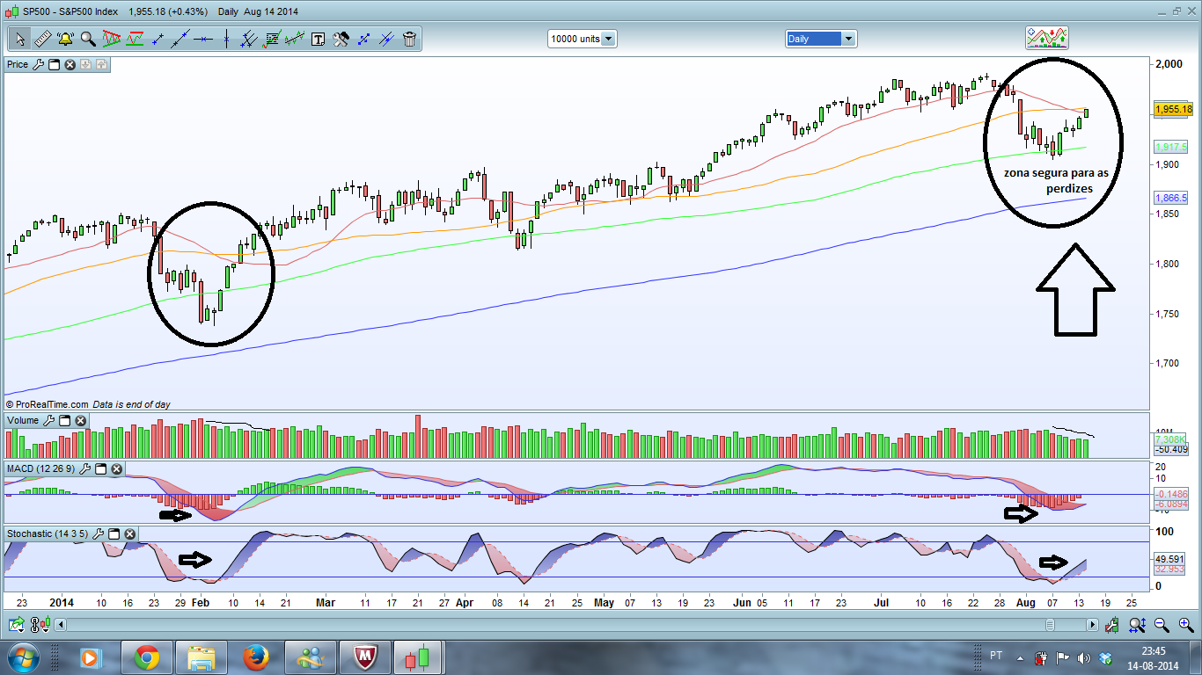Maximize the Stochastic panel

pos(114,533)
